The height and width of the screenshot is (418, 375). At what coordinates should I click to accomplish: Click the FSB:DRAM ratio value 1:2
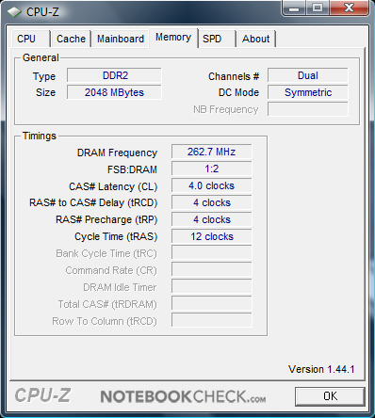[212, 169]
